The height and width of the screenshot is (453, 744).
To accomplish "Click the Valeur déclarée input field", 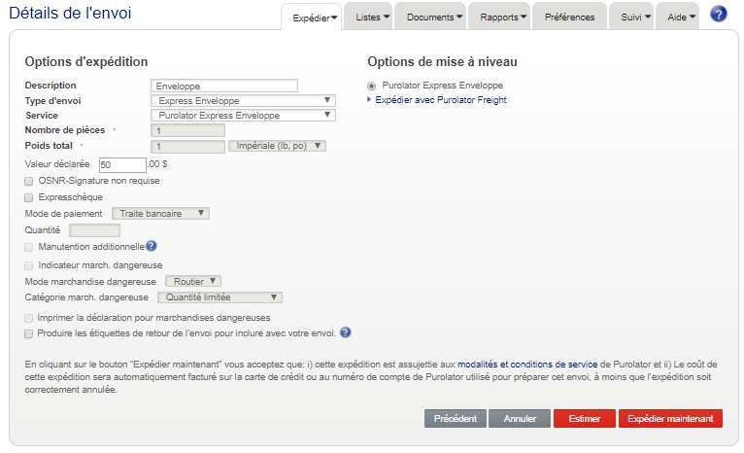I will coord(121,165).
